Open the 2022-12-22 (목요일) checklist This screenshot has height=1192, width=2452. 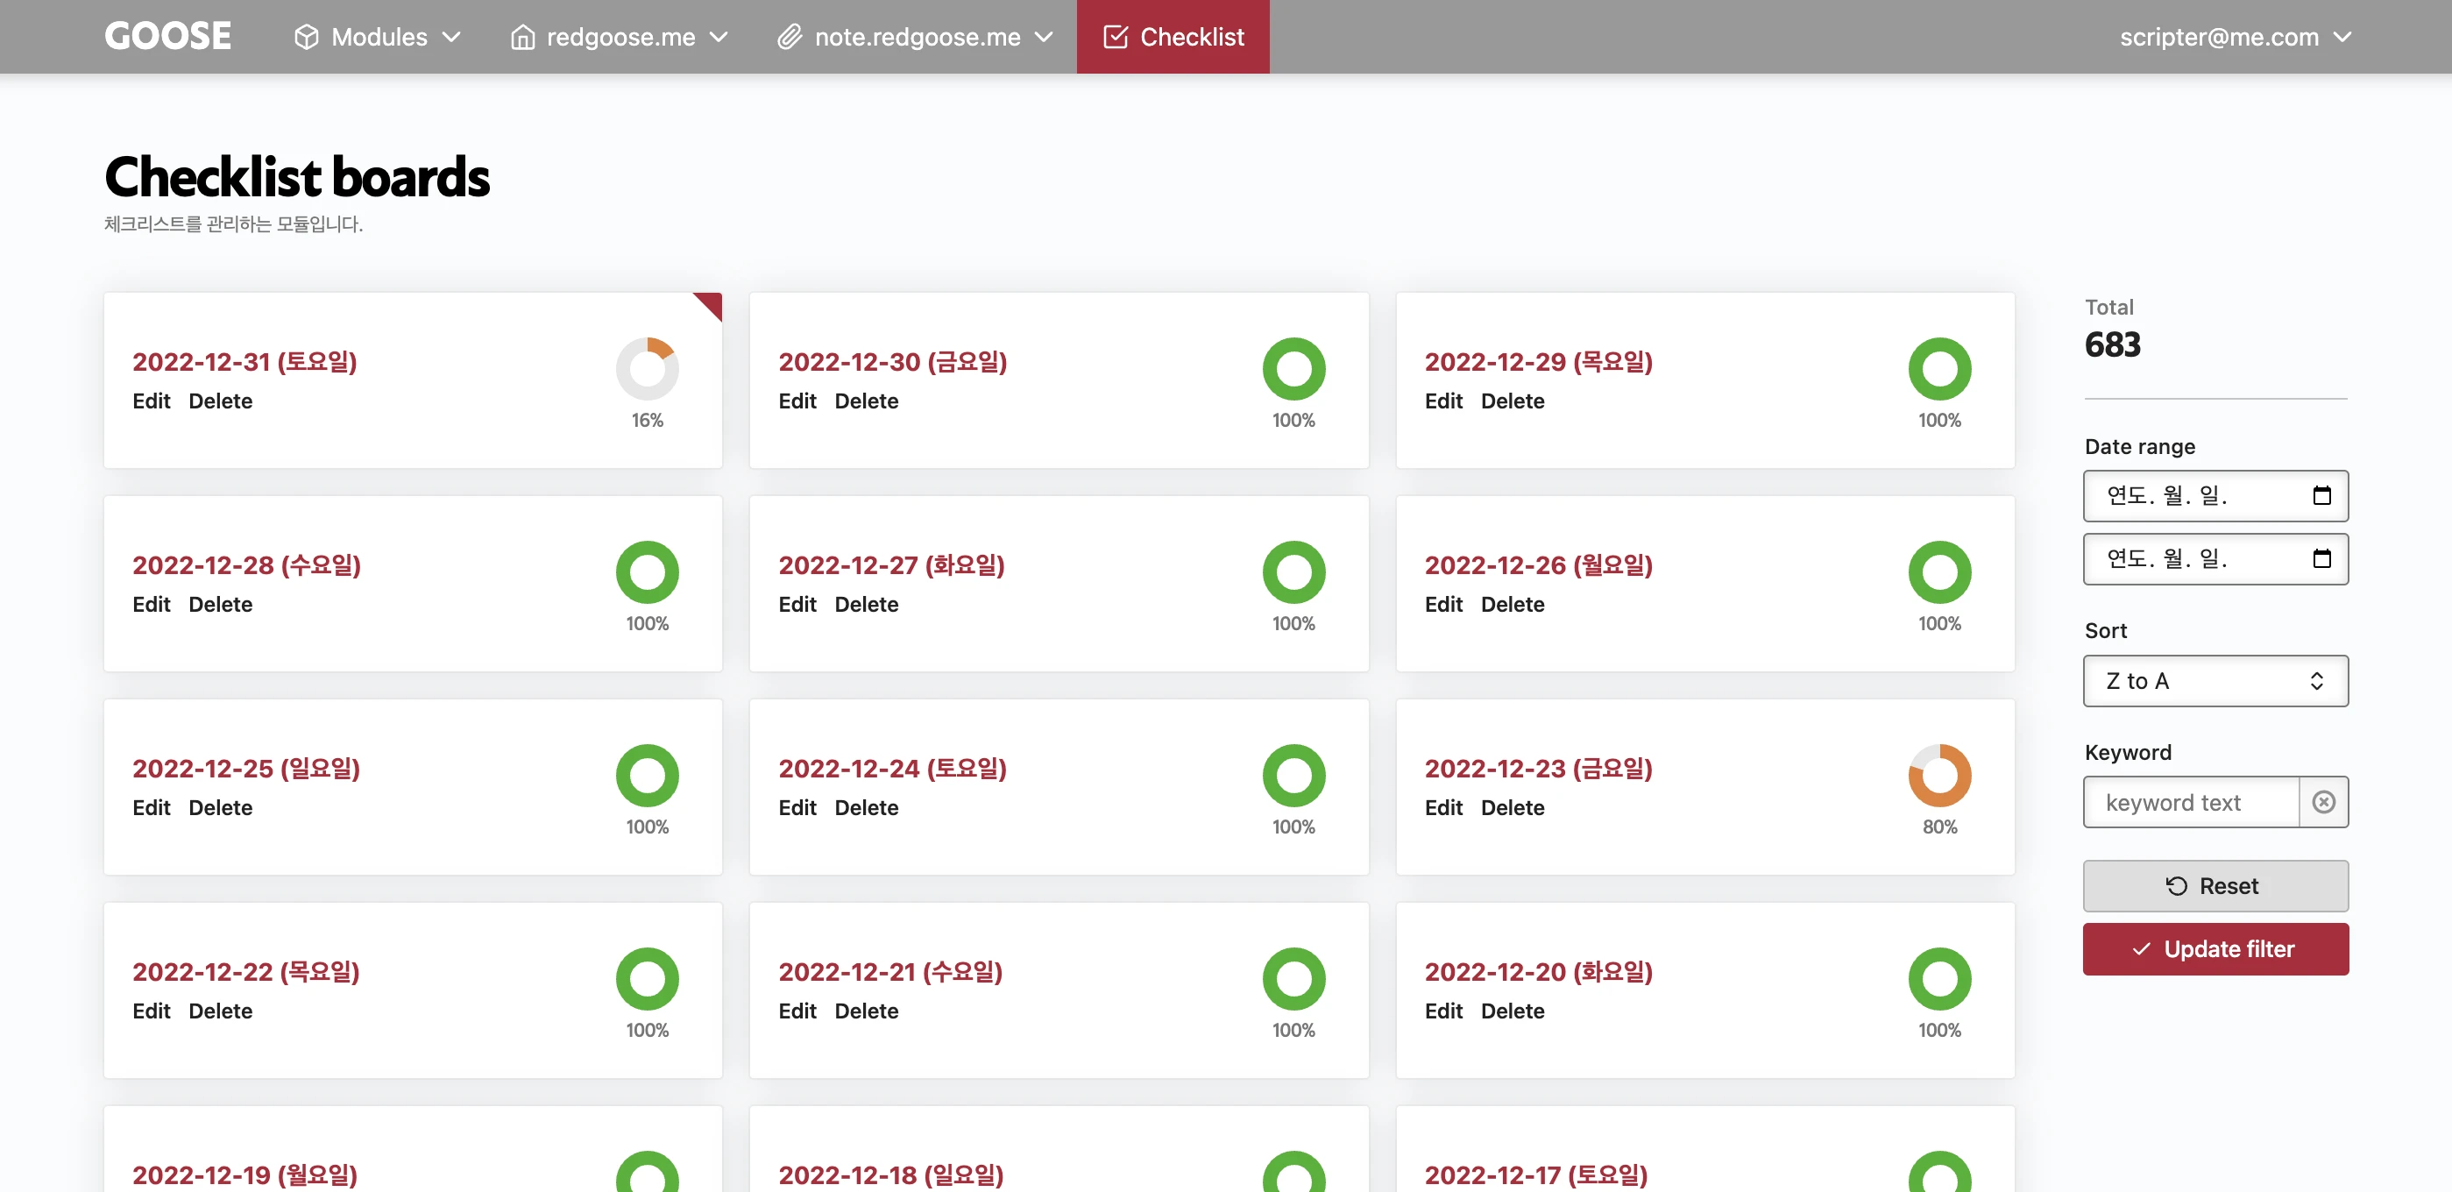tap(245, 971)
